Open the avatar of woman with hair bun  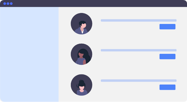(81, 85)
